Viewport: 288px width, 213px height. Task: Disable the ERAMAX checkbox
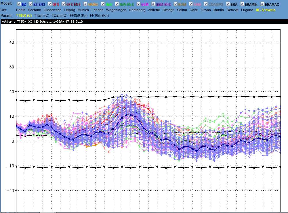pos(262,5)
